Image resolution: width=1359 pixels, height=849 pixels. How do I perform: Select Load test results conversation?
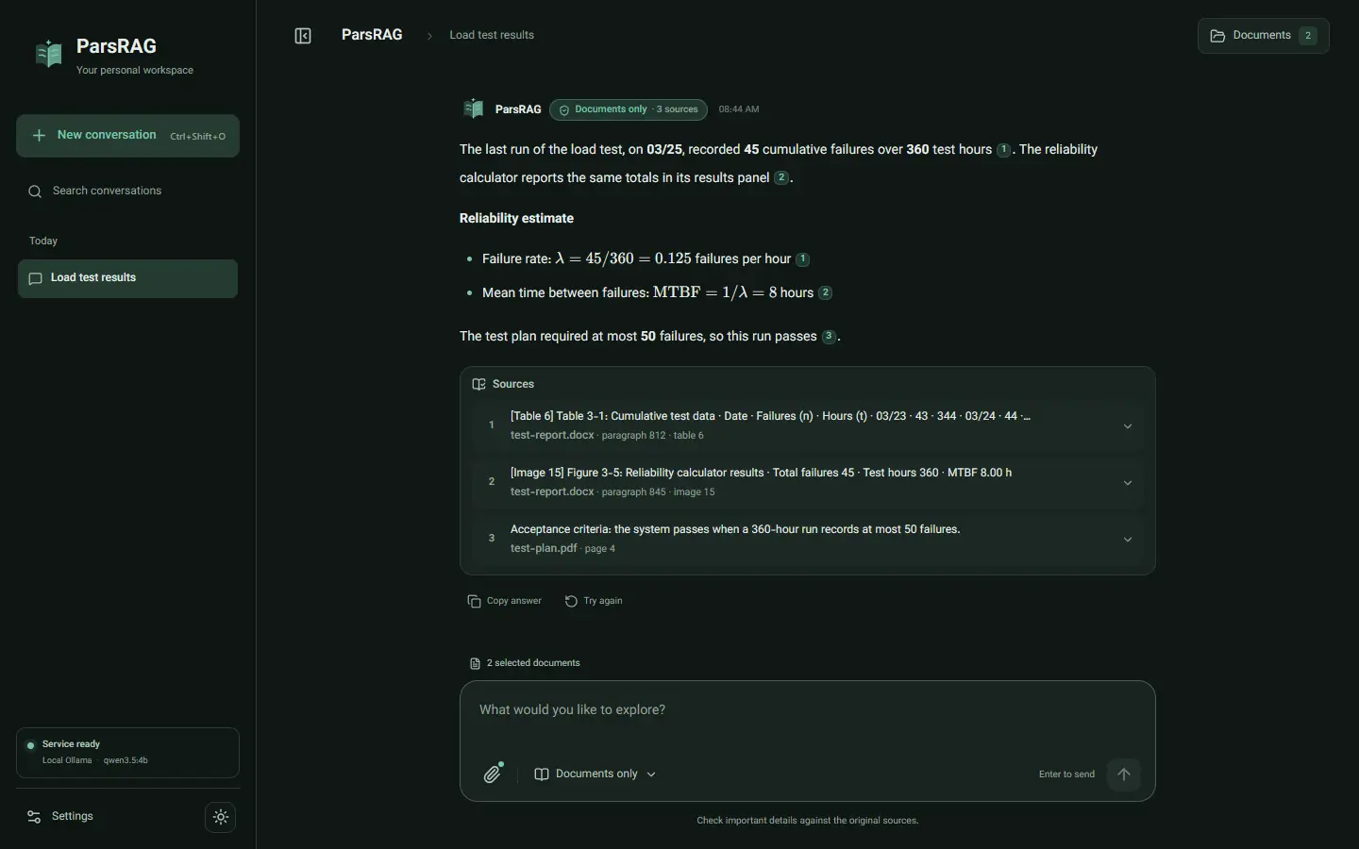[127, 278]
